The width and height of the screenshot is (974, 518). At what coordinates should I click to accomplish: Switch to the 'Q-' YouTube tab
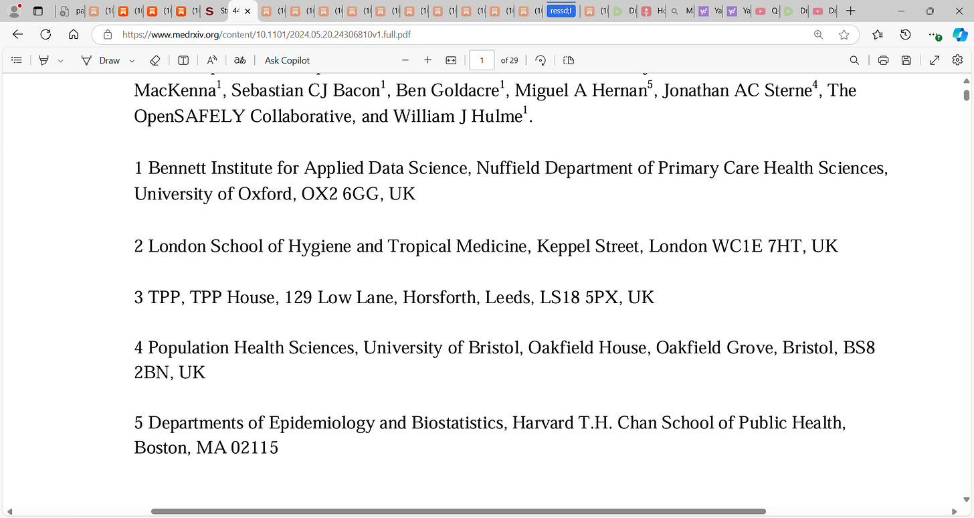coord(767,11)
